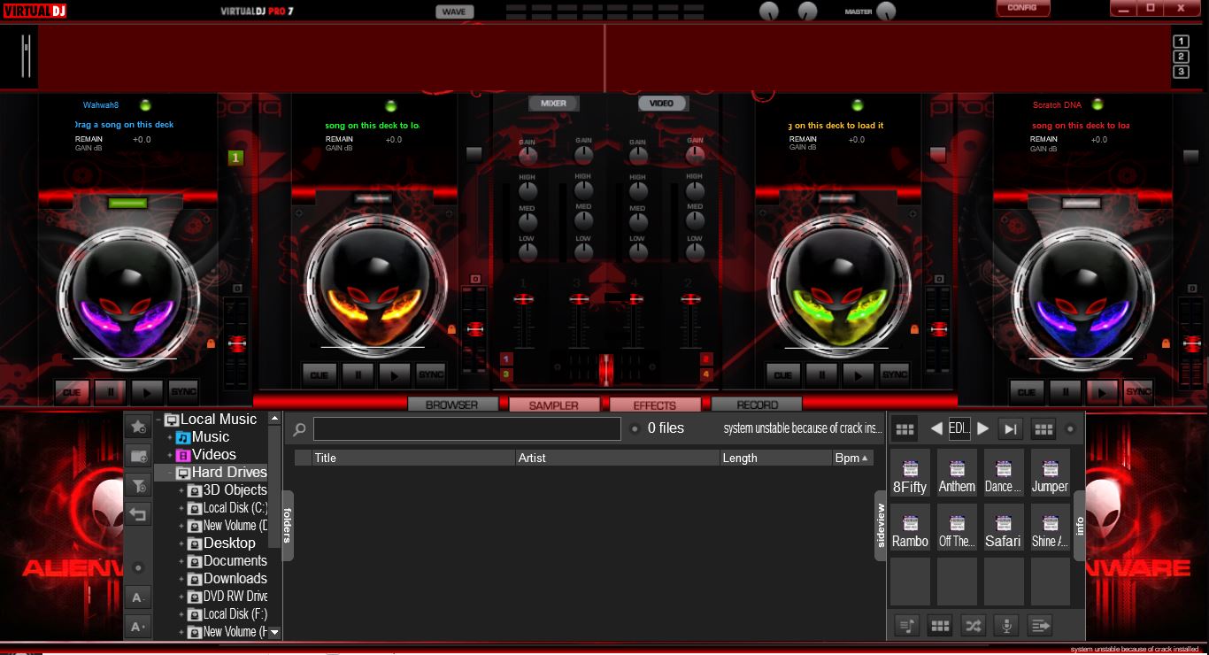Play the orange alien deck
The image size is (1209, 655).
(394, 374)
